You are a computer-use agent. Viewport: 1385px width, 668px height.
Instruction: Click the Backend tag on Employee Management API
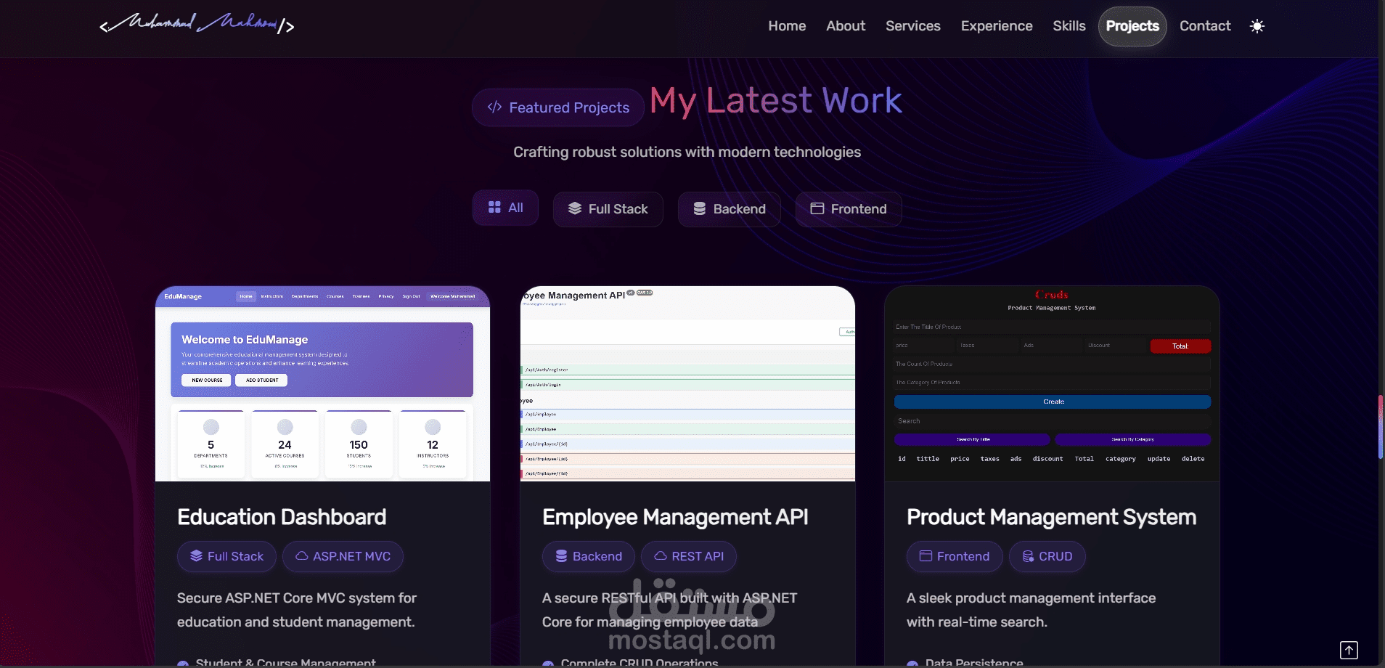coord(589,556)
